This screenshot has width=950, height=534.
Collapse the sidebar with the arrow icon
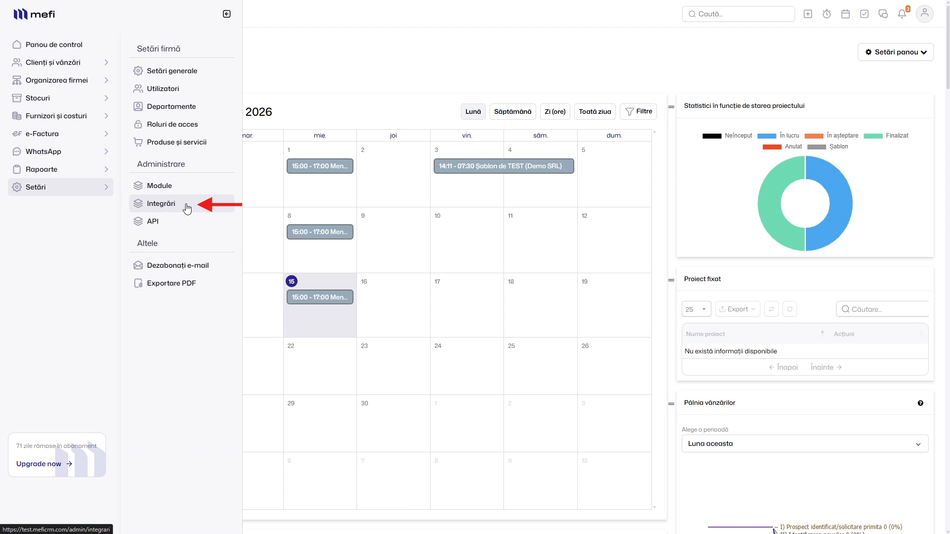tap(227, 14)
